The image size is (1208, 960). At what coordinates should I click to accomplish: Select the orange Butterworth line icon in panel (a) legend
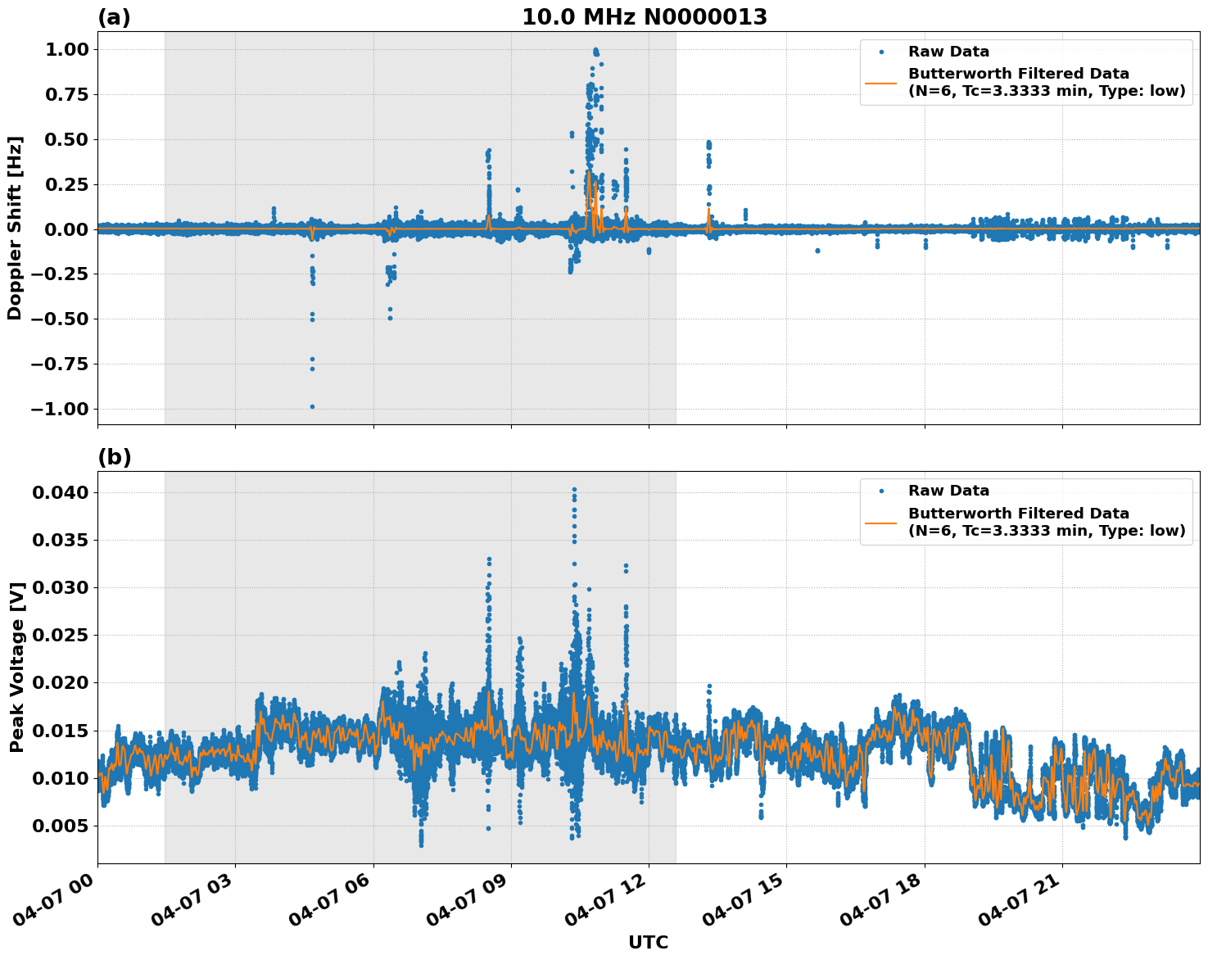point(882,84)
